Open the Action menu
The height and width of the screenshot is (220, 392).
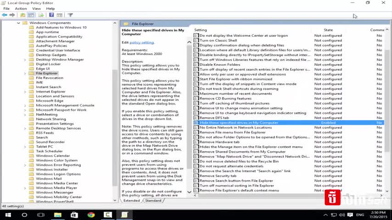(21, 9)
